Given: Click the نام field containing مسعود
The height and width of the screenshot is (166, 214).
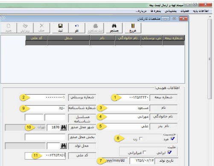Looking at the screenshot, I should [x=125, y=108].
